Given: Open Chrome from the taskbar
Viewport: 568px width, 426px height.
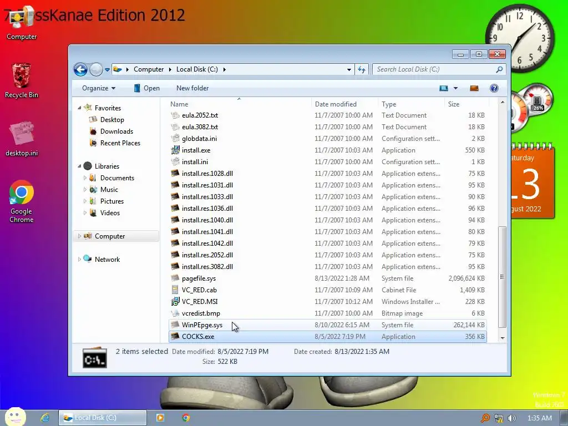Looking at the screenshot, I should coord(186,418).
